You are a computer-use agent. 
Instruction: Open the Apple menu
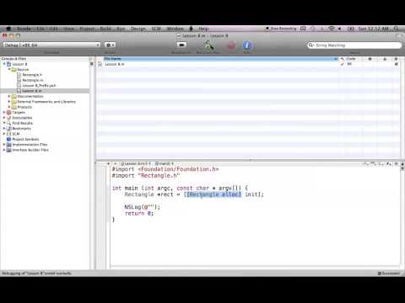(x=8, y=29)
